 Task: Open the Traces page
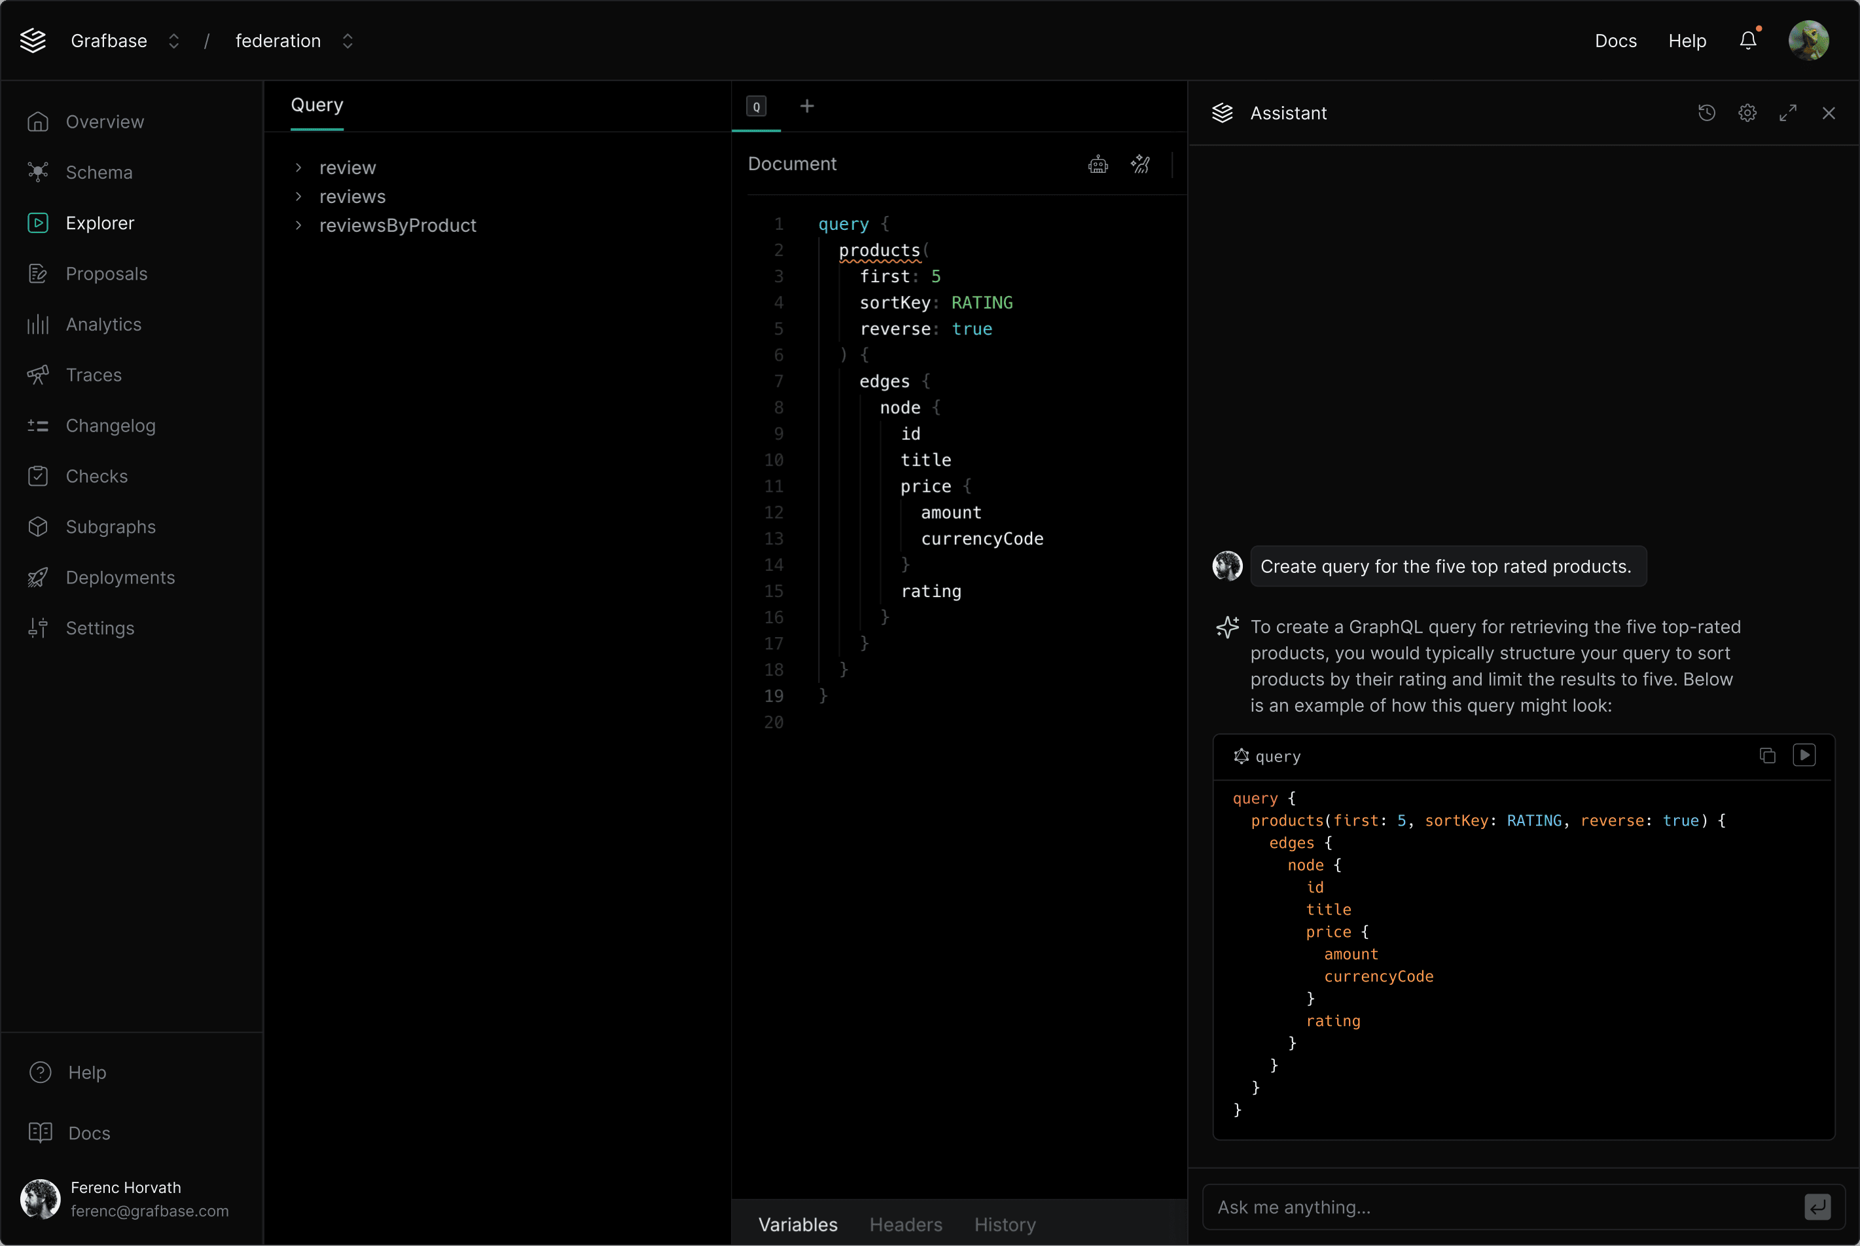[x=94, y=375]
